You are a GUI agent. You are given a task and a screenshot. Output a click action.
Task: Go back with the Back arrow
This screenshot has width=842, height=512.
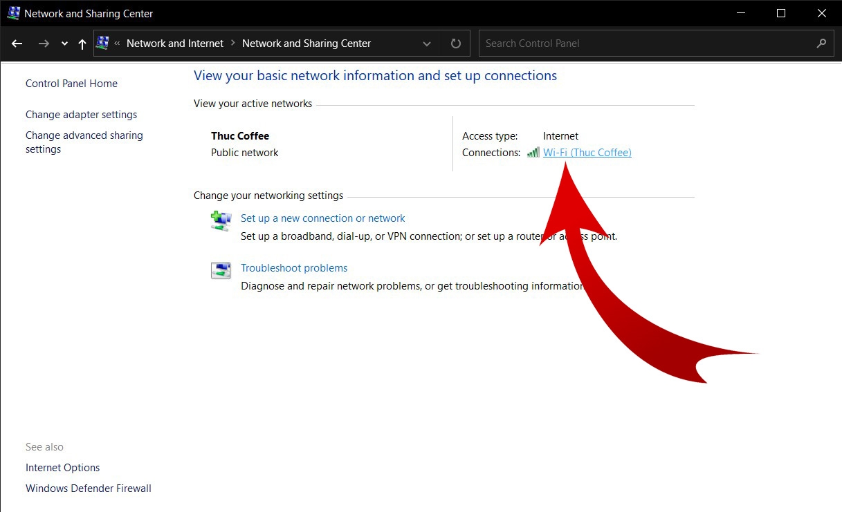coord(17,44)
